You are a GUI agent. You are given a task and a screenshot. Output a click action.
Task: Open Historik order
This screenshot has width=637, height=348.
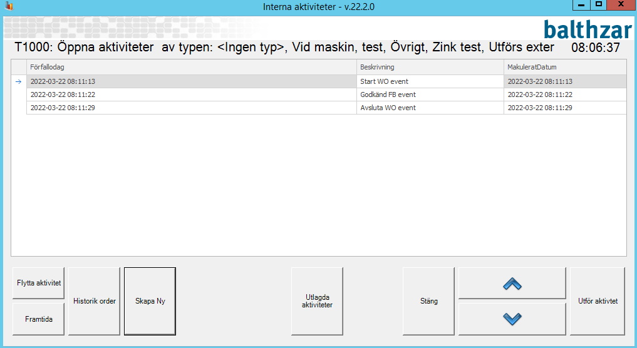tap(94, 301)
